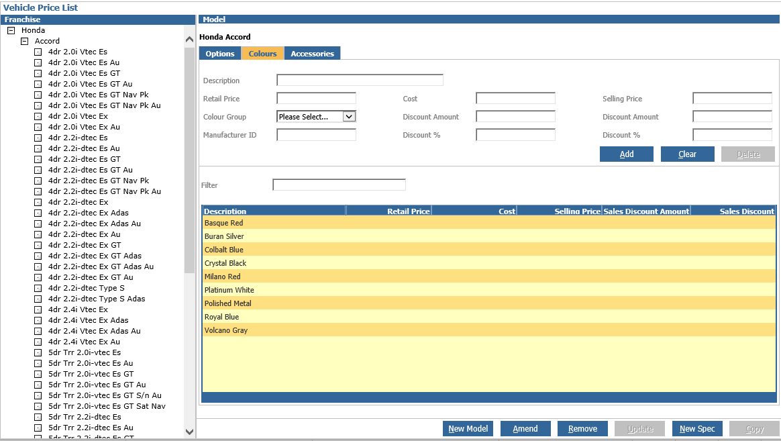
Task: Sort by the Retail Price column header
Action: click(x=388, y=211)
